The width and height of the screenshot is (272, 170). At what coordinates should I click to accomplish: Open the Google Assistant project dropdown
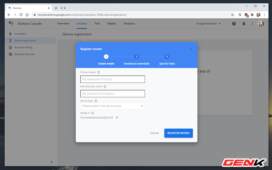(x=209, y=24)
